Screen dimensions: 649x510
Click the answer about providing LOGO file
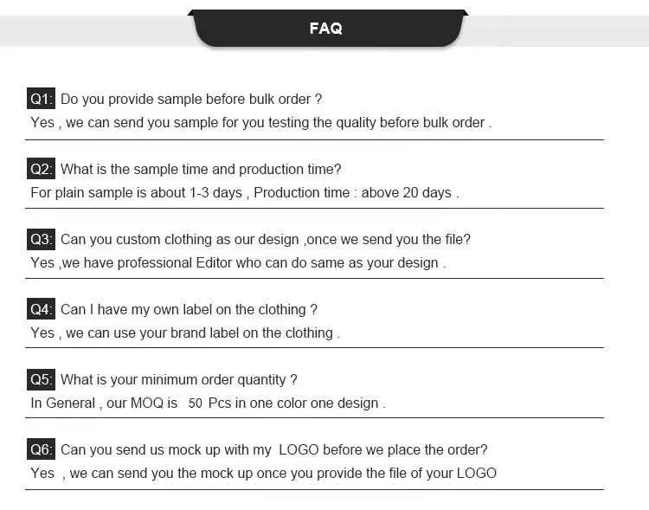(263, 474)
